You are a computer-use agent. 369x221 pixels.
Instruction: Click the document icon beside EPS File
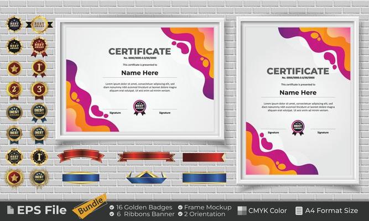coord(11,210)
